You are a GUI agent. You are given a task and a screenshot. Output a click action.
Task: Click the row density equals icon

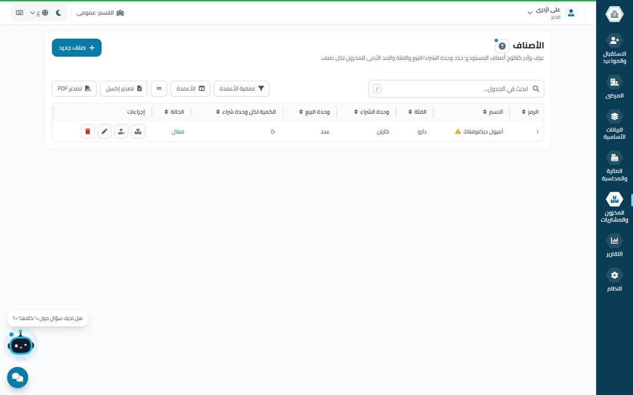[159, 88]
